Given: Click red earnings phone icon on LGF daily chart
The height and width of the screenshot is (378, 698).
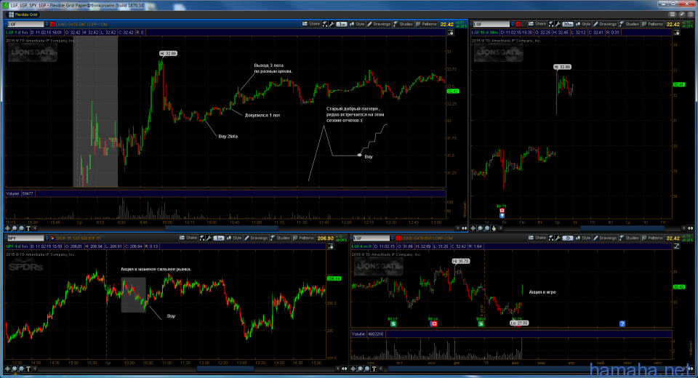Looking at the screenshot, I should point(434,323).
